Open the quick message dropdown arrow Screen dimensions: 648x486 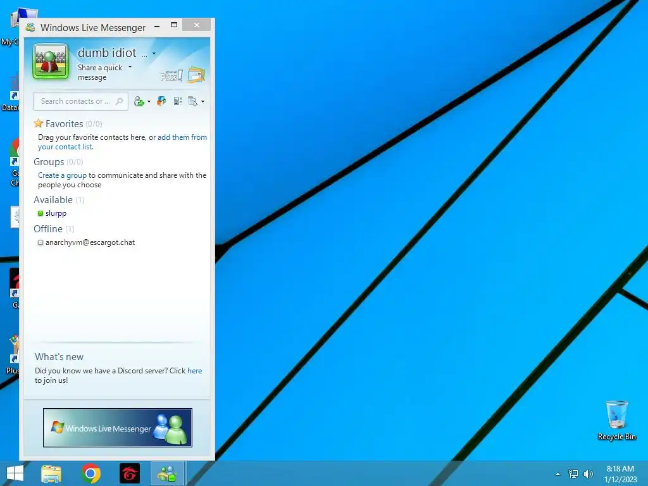130,67
